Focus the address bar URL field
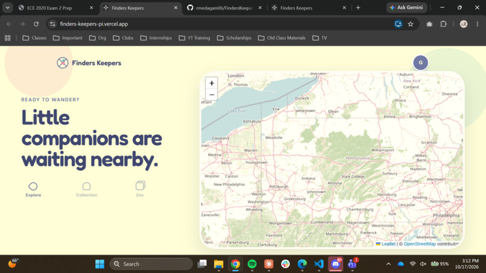This screenshot has width=486, height=273. (x=223, y=24)
